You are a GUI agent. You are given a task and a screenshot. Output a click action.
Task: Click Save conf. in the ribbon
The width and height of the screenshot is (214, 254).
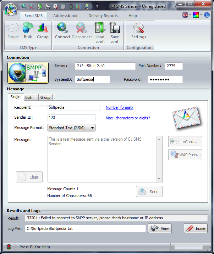click(x=115, y=33)
